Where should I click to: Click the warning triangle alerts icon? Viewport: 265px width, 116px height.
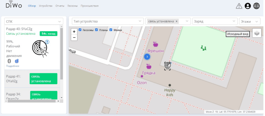(x=239, y=6)
